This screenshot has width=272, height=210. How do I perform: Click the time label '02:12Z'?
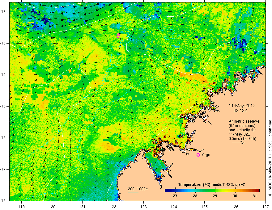pyautogui.click(x=240, y=110)
